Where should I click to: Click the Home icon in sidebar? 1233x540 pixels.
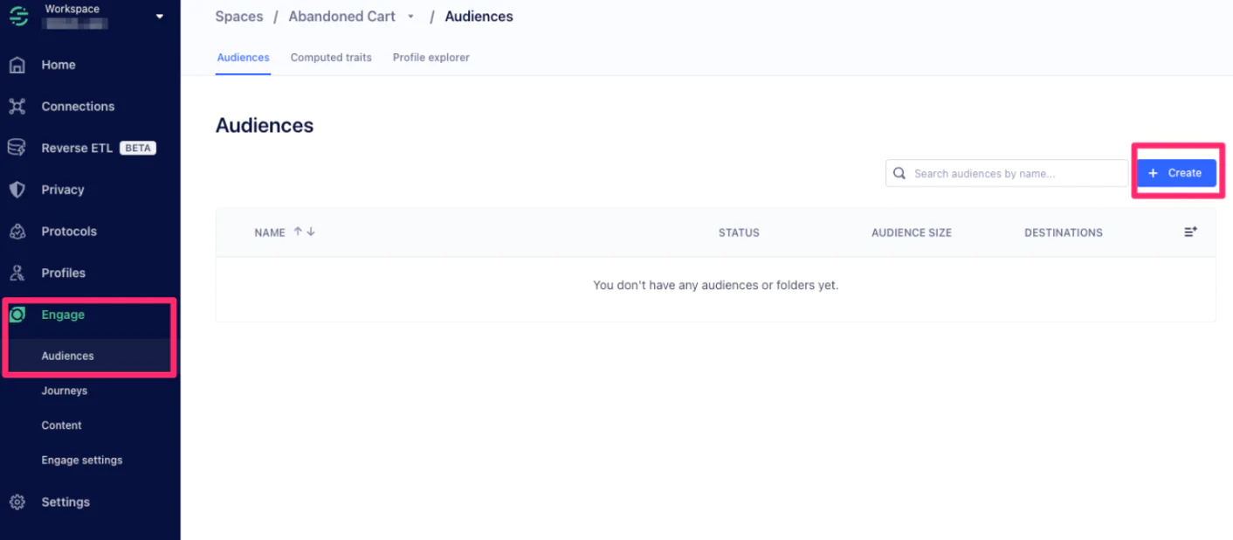[x=17, y=65]
